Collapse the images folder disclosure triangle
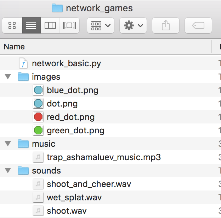 tap(8, 77)
